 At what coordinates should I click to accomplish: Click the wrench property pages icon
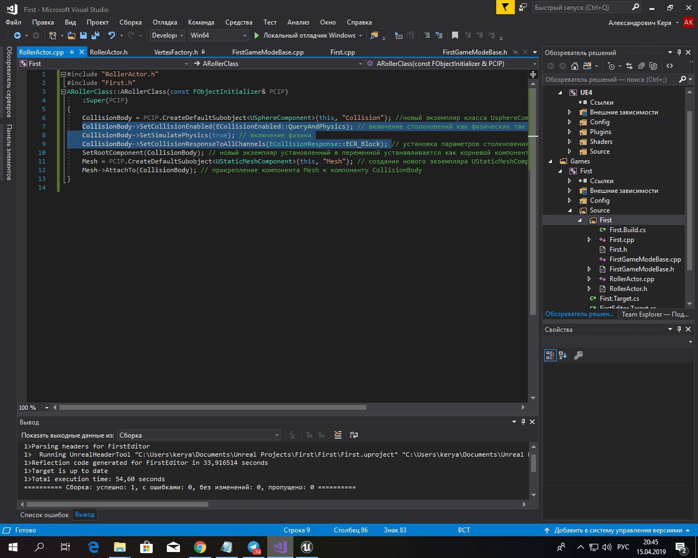(579, 355)
